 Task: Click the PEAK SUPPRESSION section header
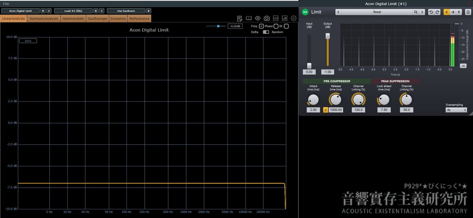coord(395,81)
